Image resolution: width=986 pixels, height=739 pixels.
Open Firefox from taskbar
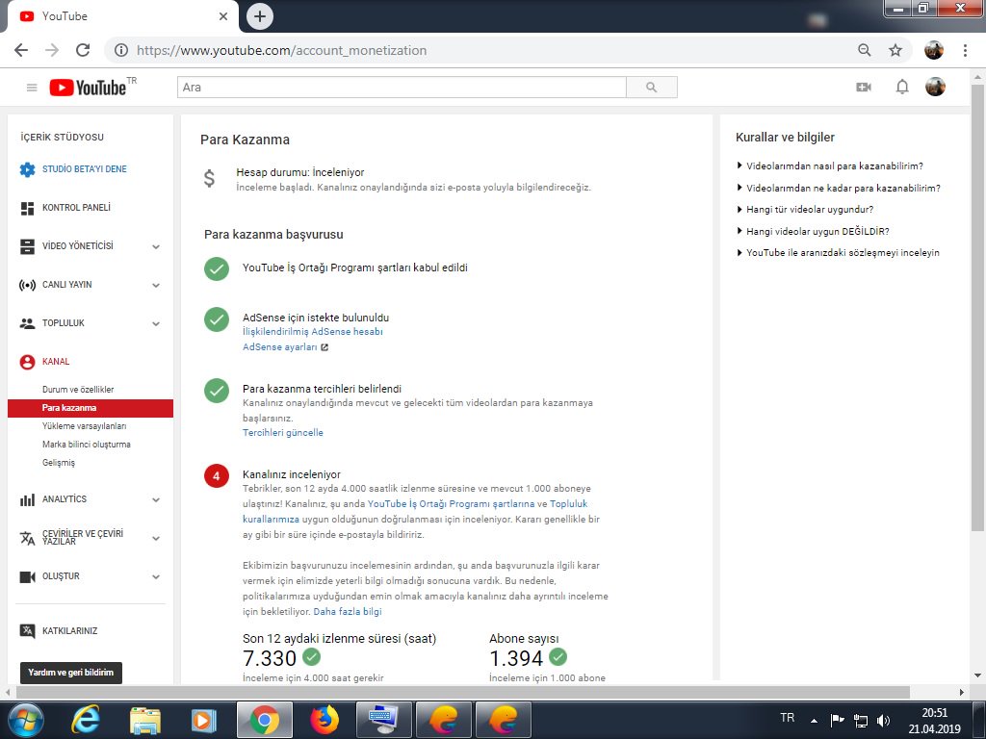324,720
